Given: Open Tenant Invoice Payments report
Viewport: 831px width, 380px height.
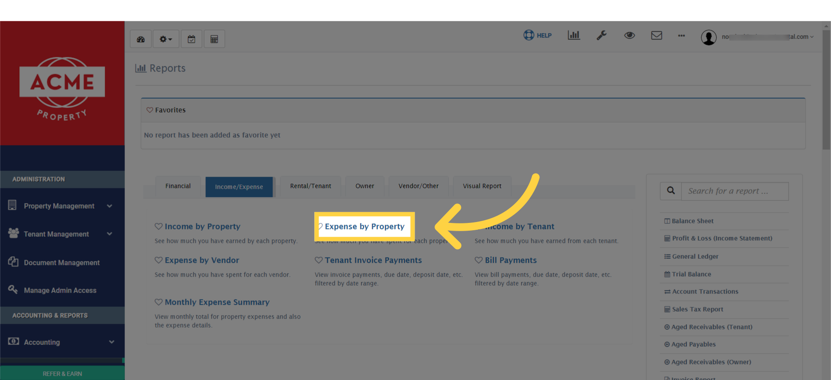Looking at the screenshot, I should tap(374, 260).
